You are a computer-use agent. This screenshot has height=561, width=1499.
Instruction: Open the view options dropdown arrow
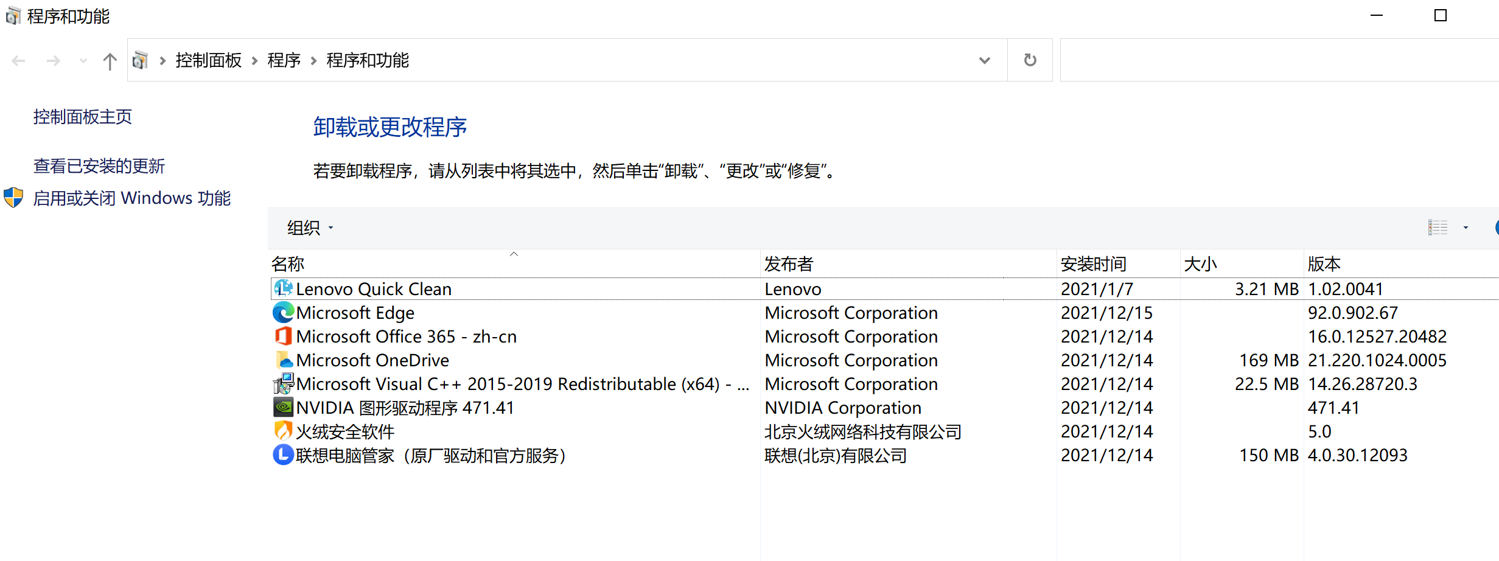click(x=1466, y=228)
